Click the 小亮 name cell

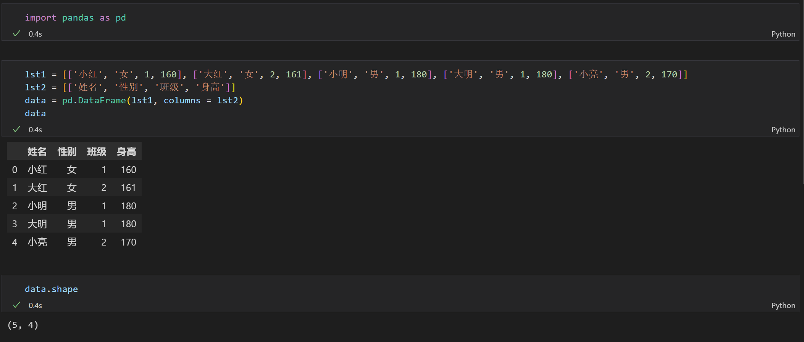pyautogui.click(x=37, y=242)
